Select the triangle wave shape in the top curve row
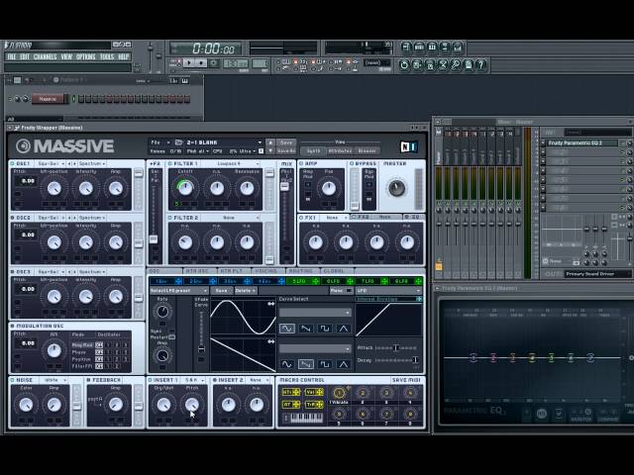This screenshot has height=475, width=634. point(343,328)
